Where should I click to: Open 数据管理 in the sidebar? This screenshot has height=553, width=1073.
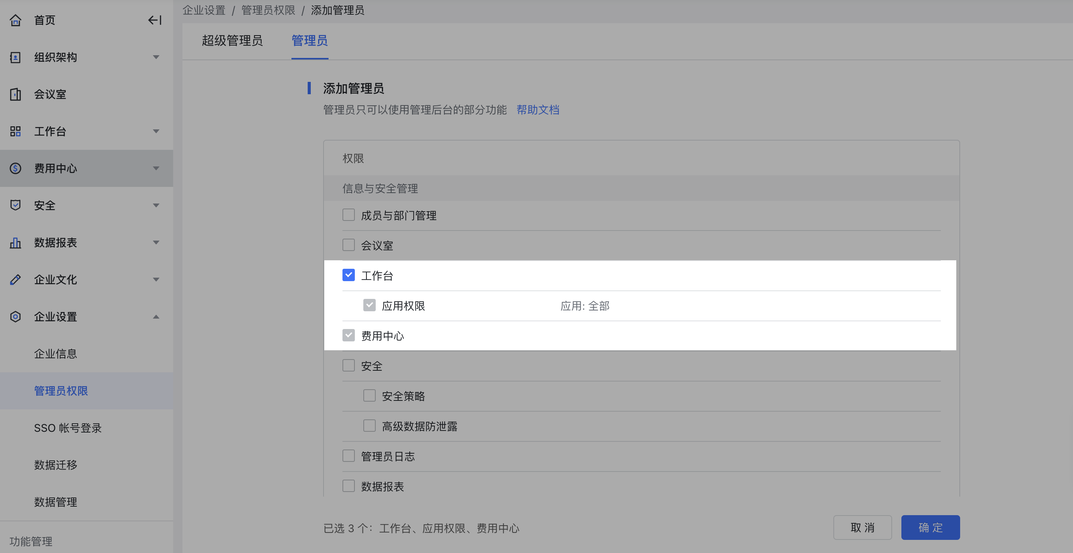pyautogui.click(x=55, y=502)
